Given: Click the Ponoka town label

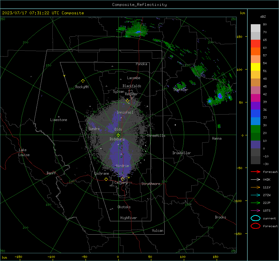Looking at the screenshot, I should 141,64.
